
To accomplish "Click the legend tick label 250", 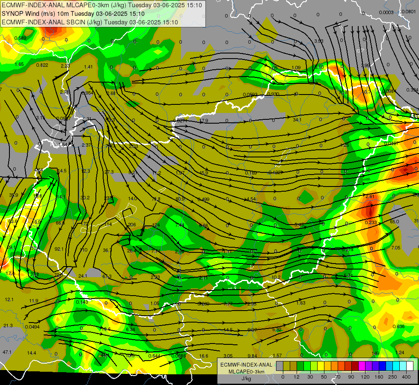I will (392, 377).
